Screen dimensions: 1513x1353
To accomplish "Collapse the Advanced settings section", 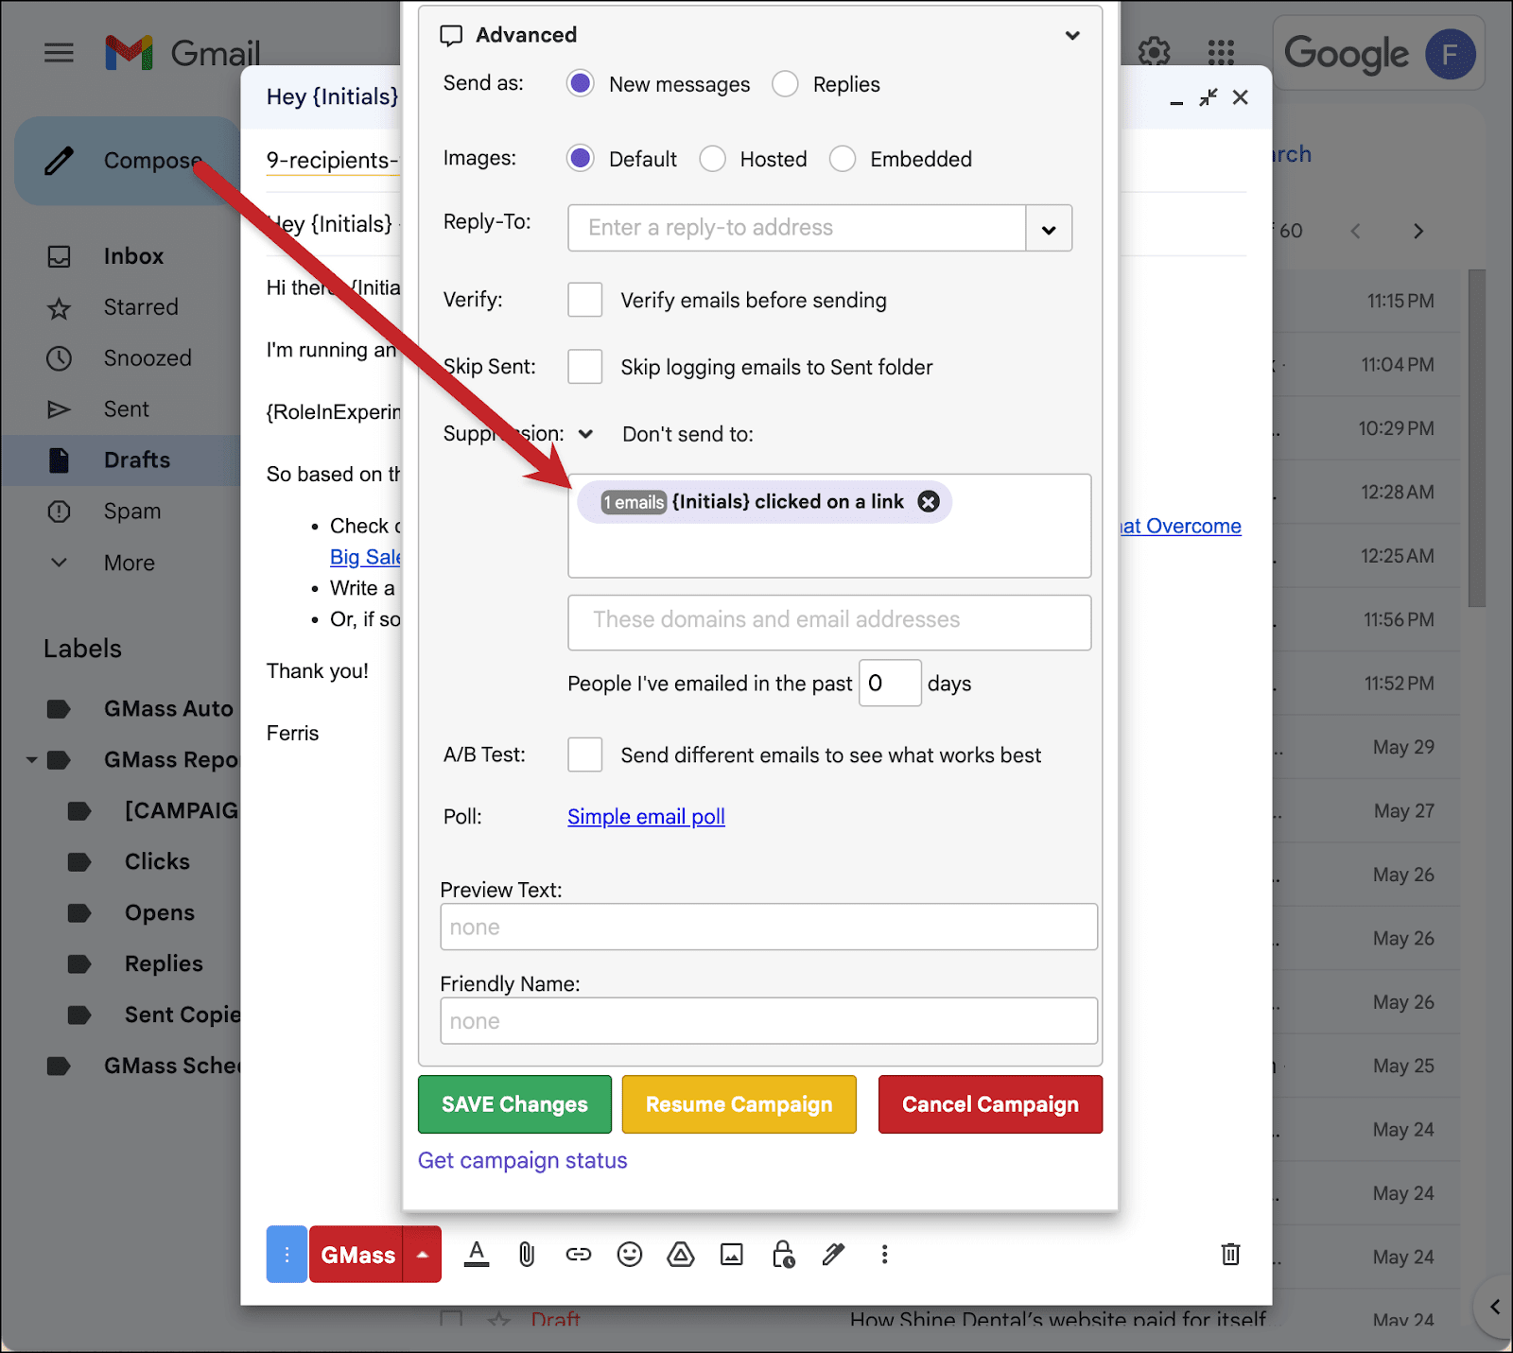I will point(1072,36).
